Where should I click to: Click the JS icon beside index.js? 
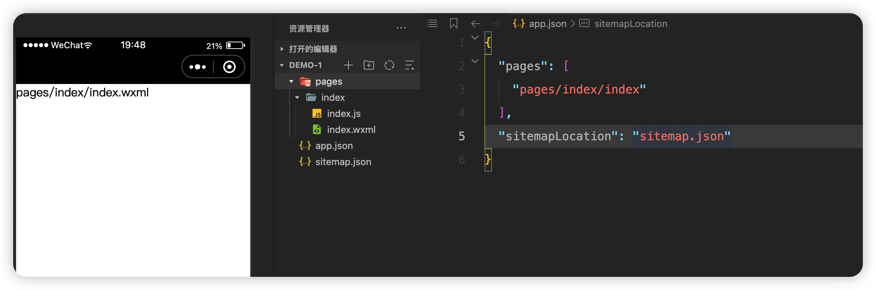point(317,114)
